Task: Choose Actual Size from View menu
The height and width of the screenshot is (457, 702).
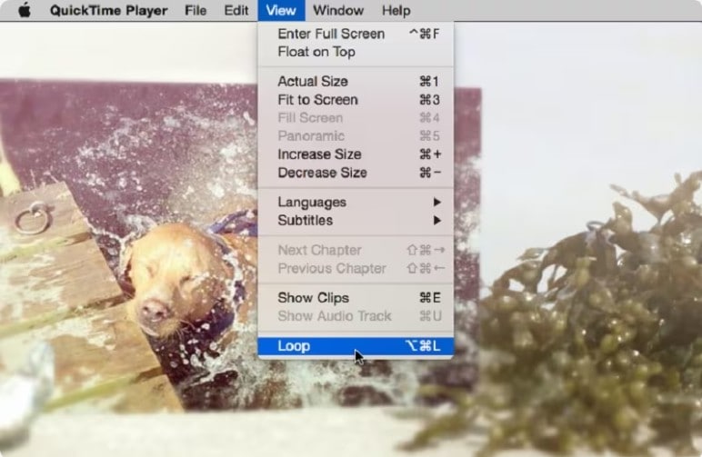Action: [x=356, y=82]
